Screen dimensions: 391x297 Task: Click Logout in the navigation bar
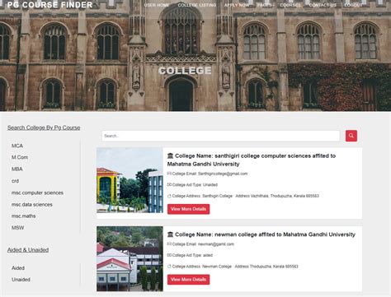pyautogui.click(x=353, y=5)
